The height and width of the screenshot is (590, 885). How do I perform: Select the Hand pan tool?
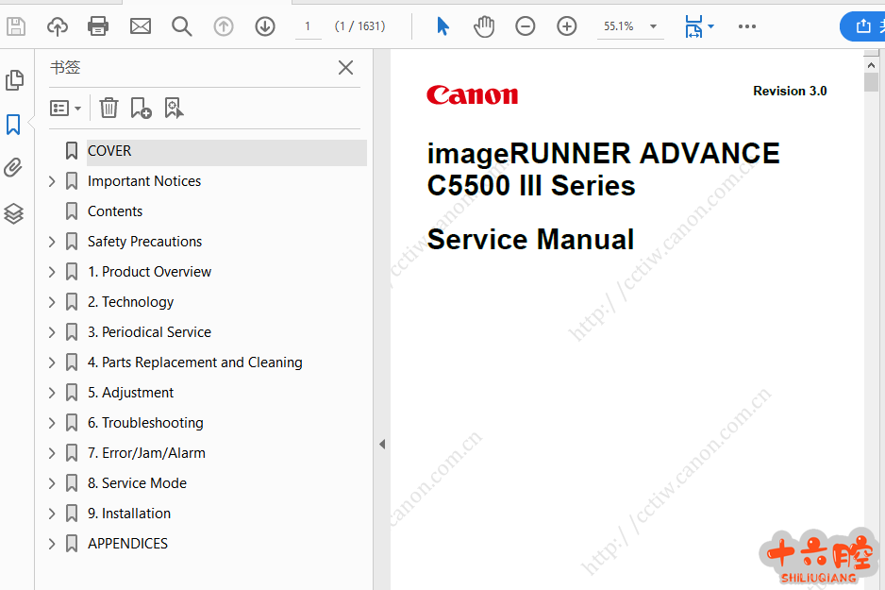pos(484,26)
